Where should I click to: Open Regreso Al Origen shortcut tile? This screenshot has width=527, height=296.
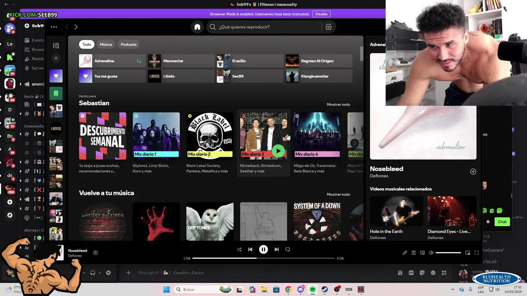coord(319,61)
